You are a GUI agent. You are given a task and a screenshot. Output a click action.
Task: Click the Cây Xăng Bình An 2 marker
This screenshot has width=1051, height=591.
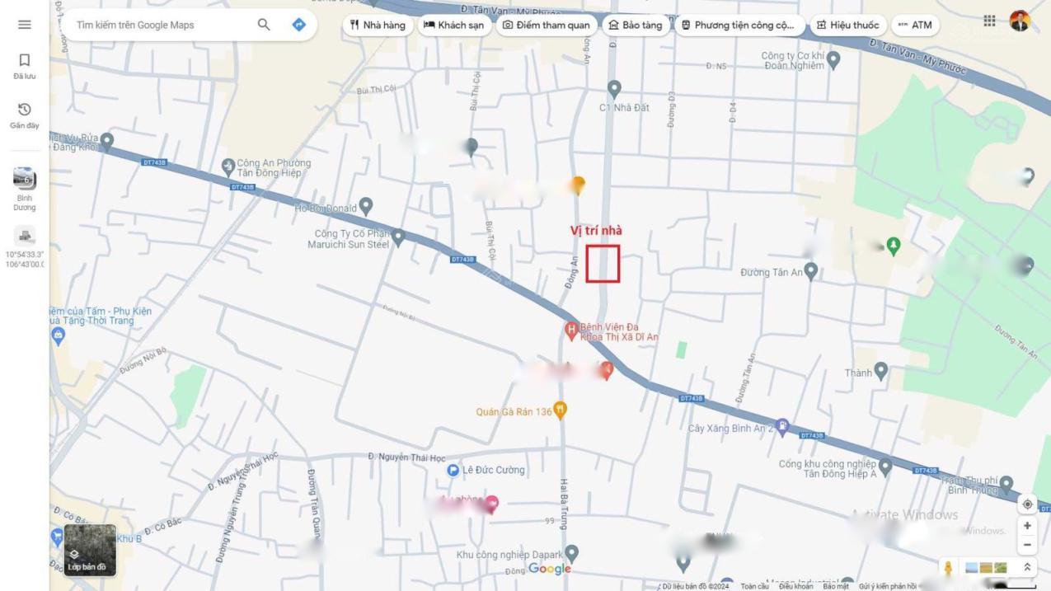click(782, 426)
